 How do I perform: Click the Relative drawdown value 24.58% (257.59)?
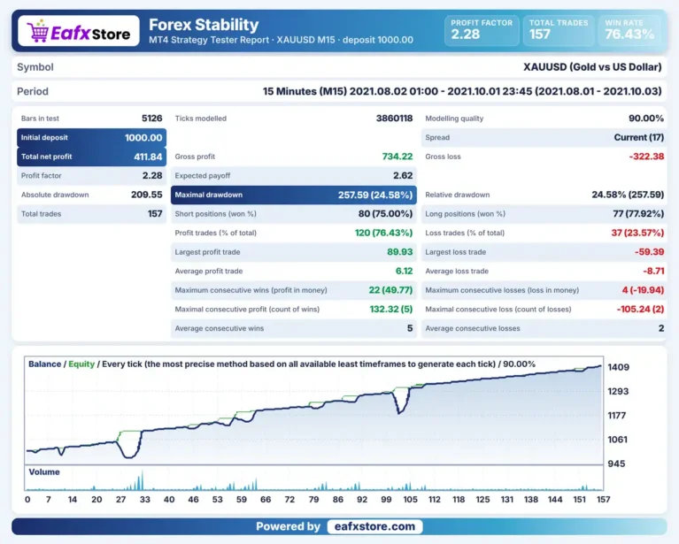[x=628, y=195]
